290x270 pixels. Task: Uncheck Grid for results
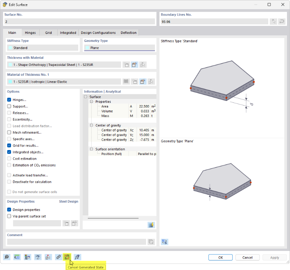click(x=9, y=145)
